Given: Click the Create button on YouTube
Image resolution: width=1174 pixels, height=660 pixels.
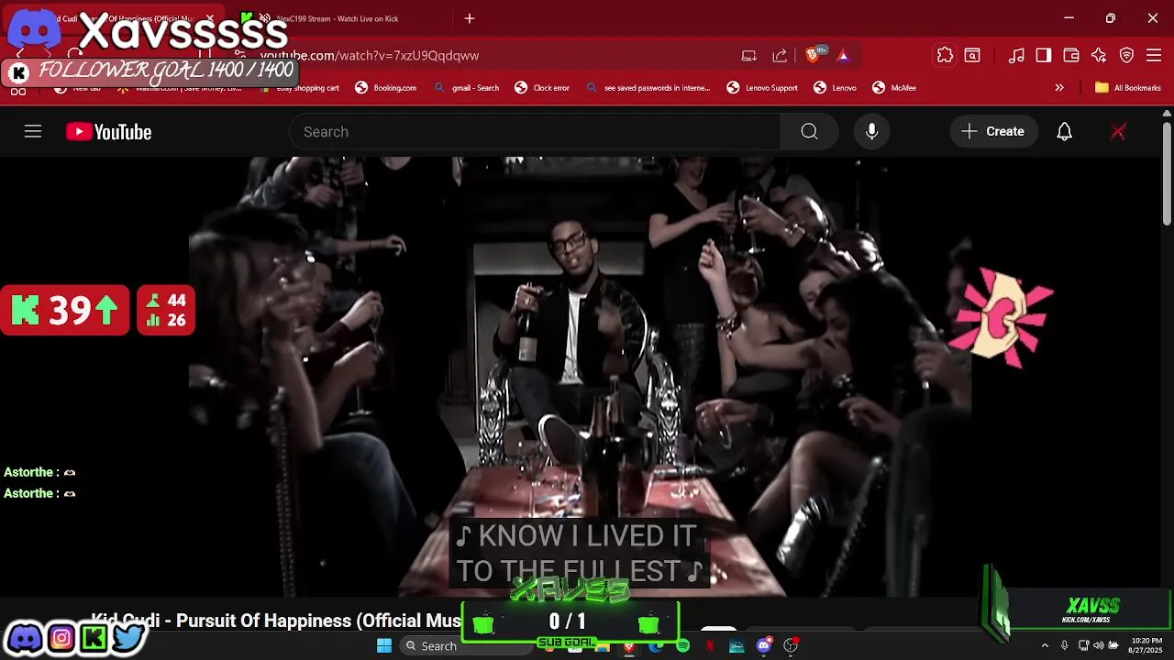Looking at the screenshot, I should click(x=993, y=132).
